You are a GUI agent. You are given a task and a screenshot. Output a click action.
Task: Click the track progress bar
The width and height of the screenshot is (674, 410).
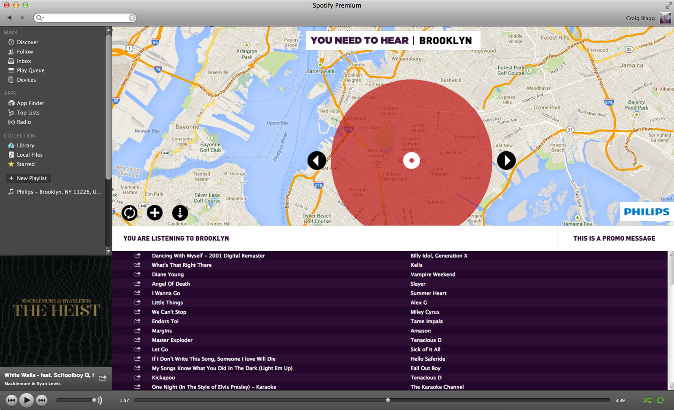[x=372, y=400]
